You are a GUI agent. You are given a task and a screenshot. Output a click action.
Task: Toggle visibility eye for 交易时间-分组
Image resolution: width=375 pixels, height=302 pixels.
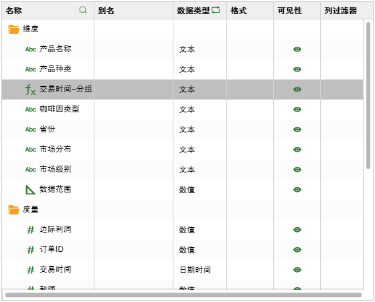click(x=297, y=90)
